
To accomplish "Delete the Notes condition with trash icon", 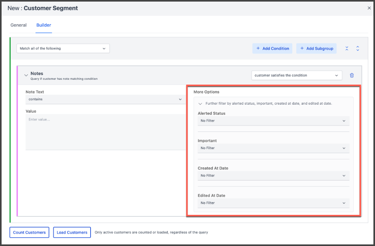I will pos(352,75).
